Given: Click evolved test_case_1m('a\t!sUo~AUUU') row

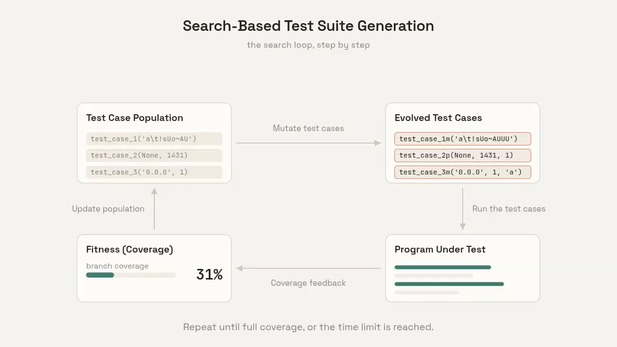Looking at the screenshot, I should (463, 139).
